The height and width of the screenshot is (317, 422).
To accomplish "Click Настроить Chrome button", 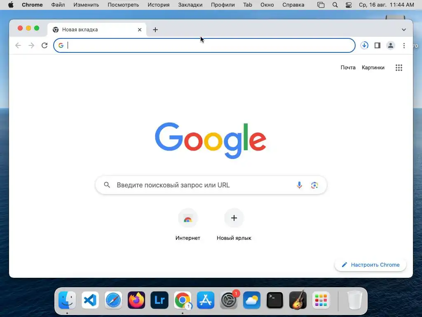I will [370, 265].
